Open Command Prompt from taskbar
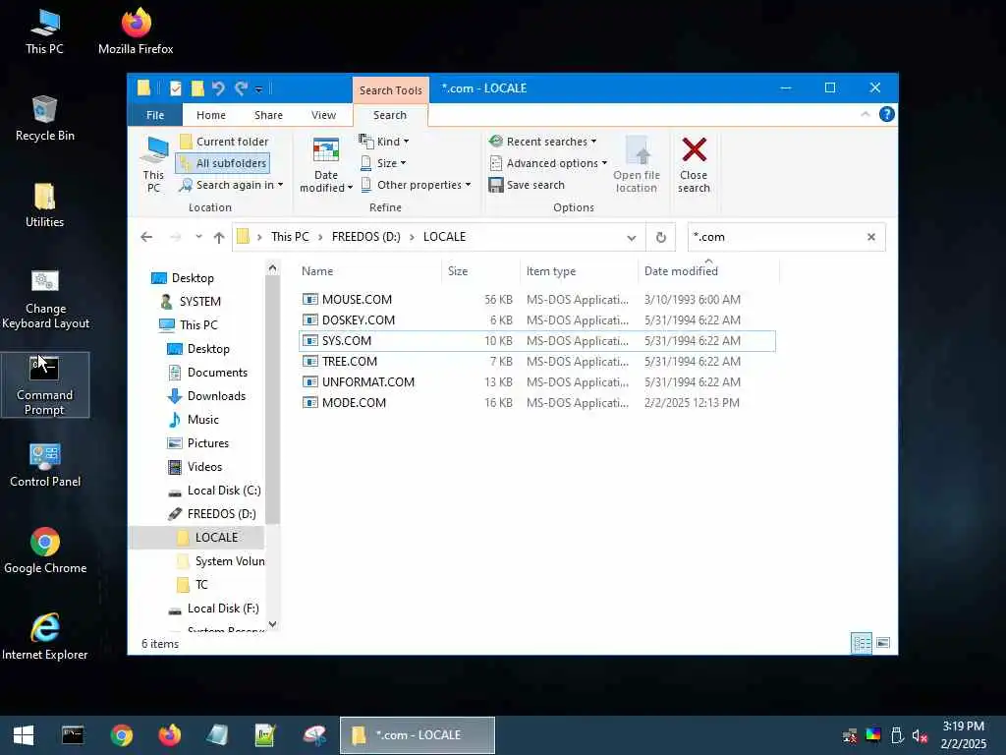This screenshot has height=755, width=1006. [73, 735]
